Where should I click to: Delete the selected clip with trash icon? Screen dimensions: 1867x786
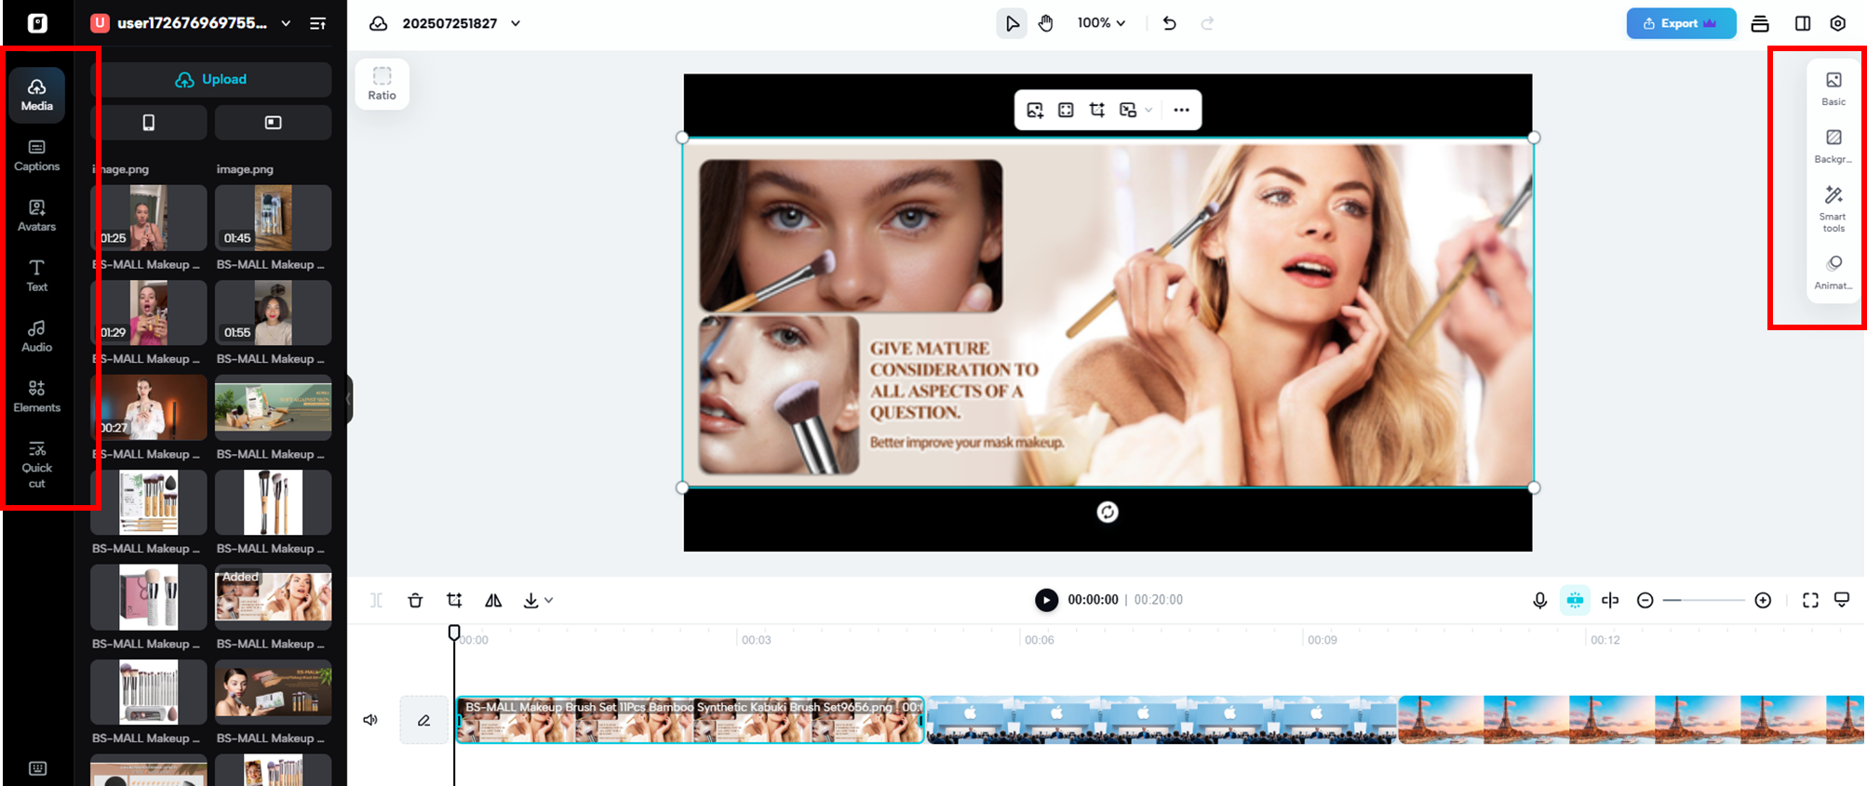(415, 600)
